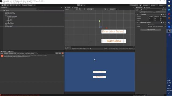Toggle Clear on Play in Console

pos(13,53)
